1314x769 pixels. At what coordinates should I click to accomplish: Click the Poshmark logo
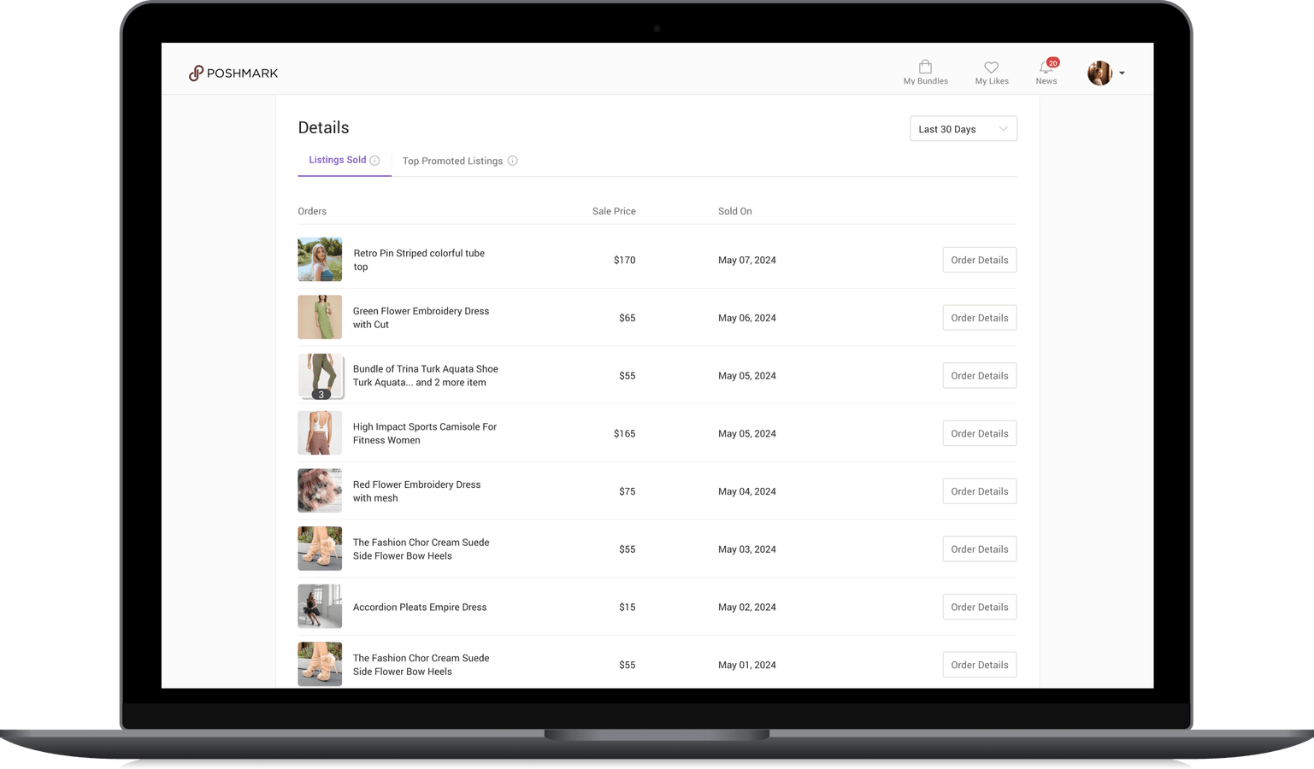pyautogui.click(x=233, y=73)
